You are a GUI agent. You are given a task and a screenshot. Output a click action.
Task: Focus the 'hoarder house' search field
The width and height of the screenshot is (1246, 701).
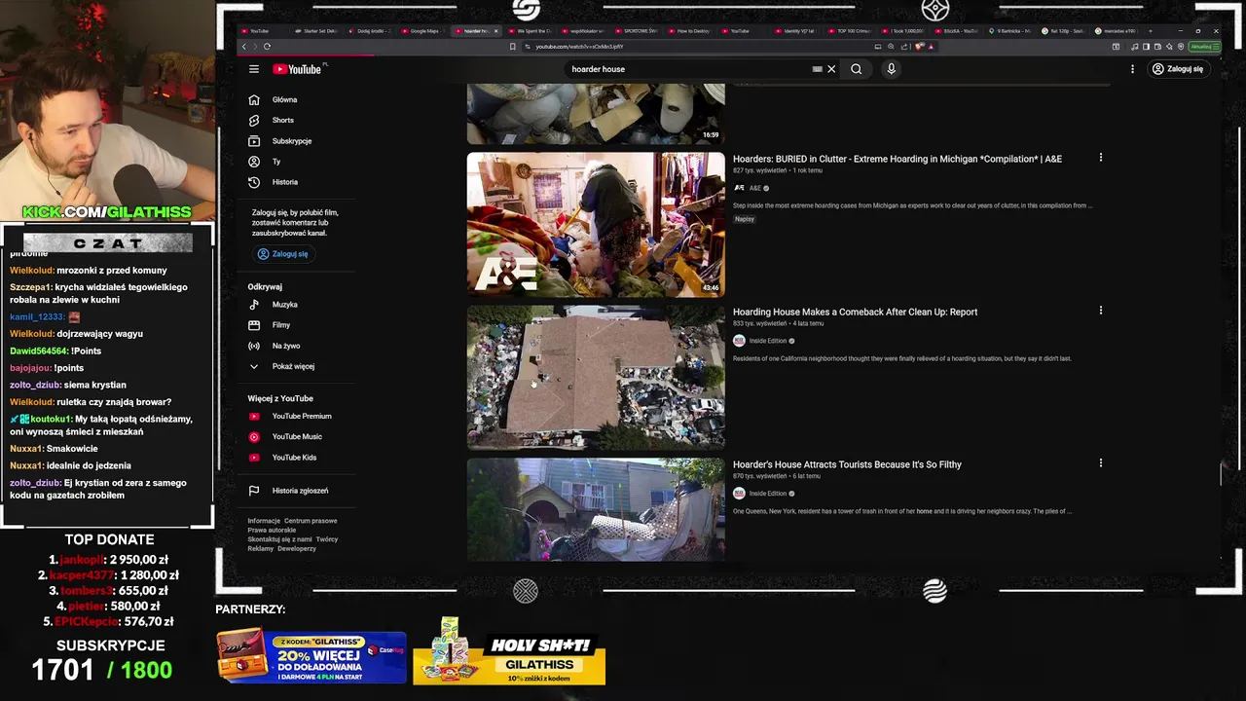pos(689,69)
